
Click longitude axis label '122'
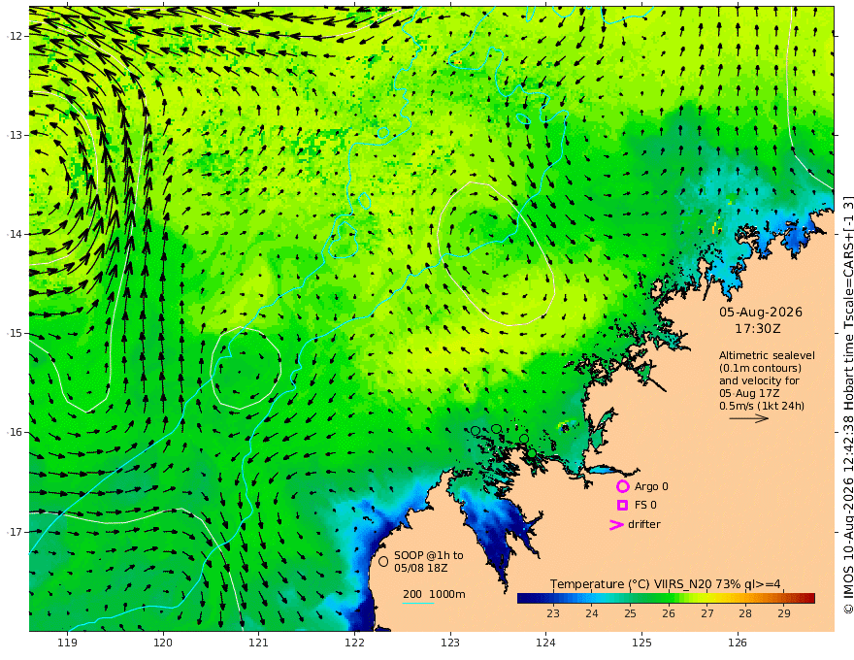[354, 643]
